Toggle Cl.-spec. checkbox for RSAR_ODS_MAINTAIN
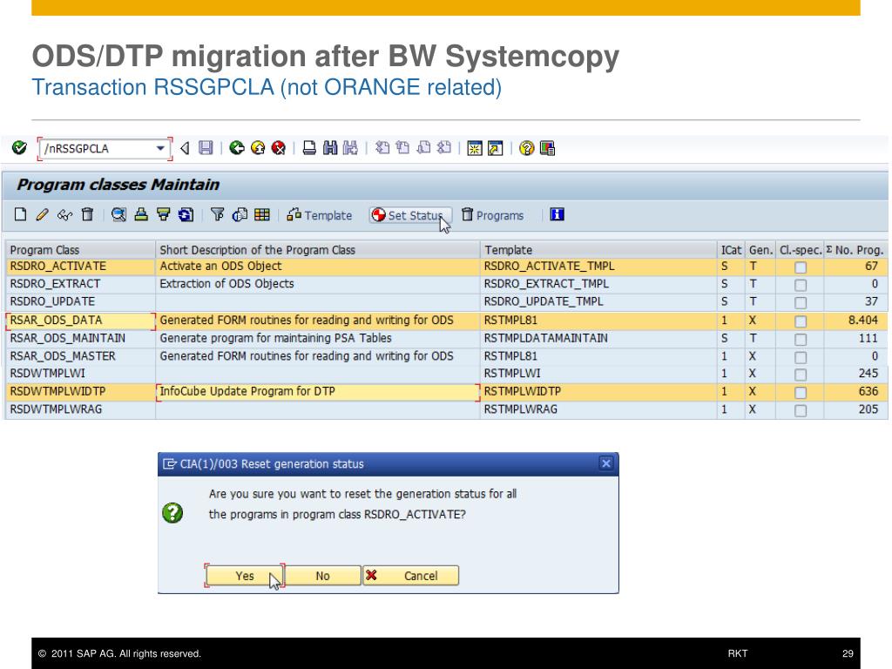Image resolution: width=892 pixels, height=669 pixels. [x=801, y=339]
